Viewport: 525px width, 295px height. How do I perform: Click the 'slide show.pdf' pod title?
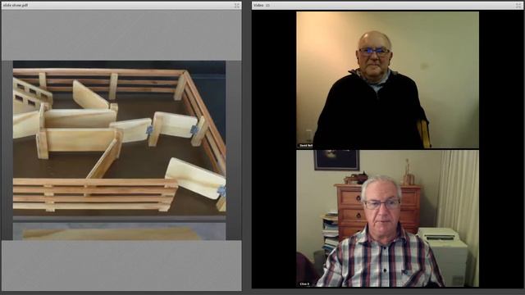click(x=16, y=6)
